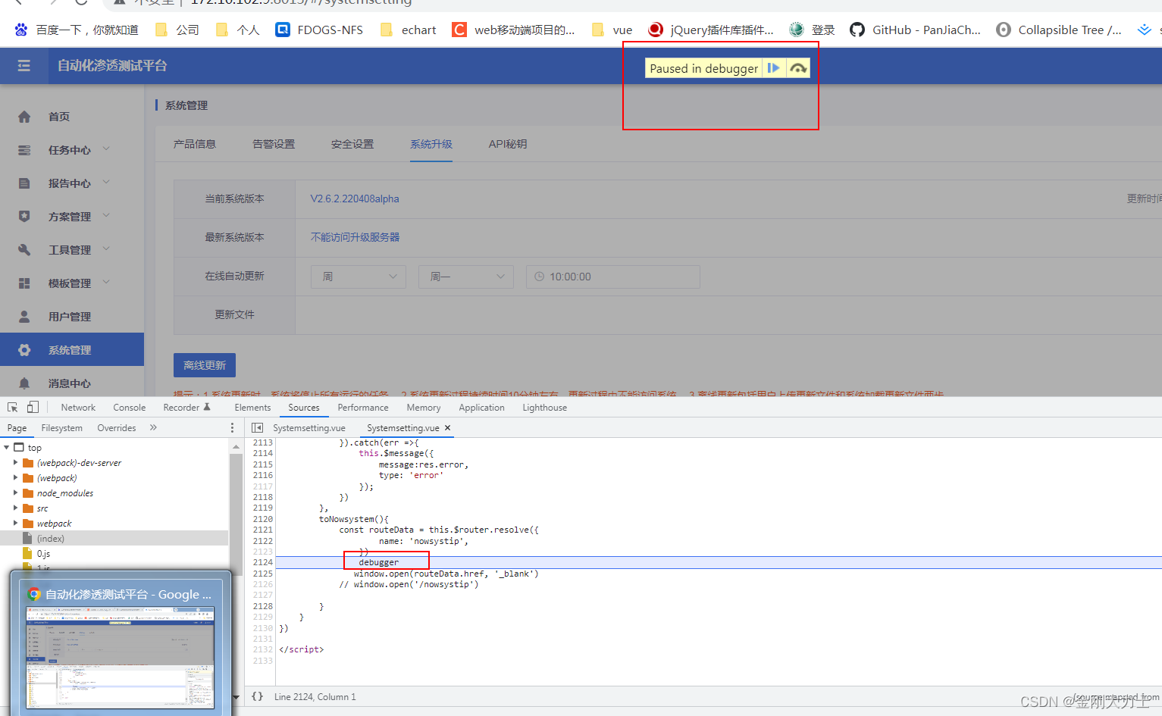Select the first Systemsetting.vue tab
Viewport: 1162px width, 716px height.
pos(309,428)
